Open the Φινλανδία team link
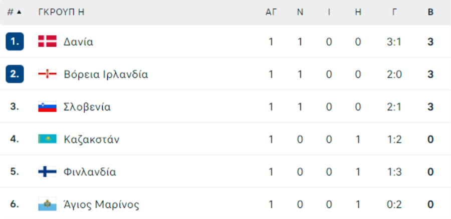This screenshot has height=219, width=451. pos(90,172)
